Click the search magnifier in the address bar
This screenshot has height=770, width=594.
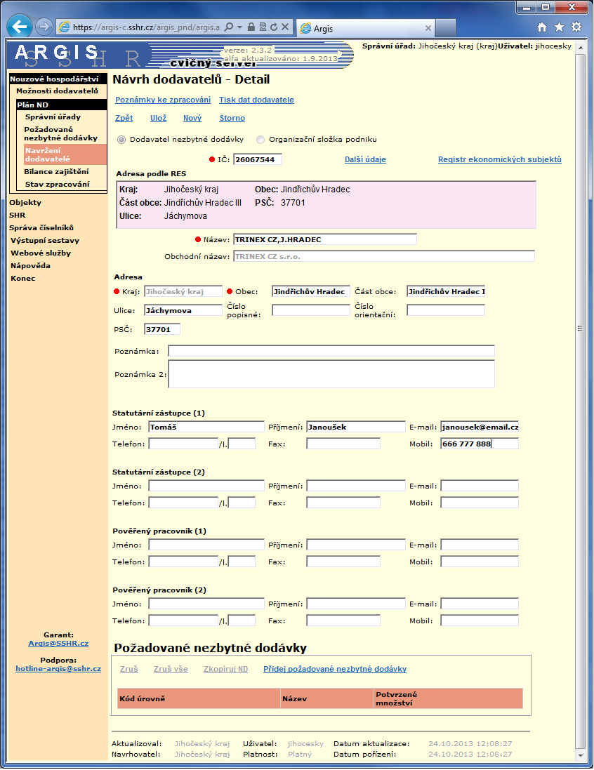pos(228,27)
